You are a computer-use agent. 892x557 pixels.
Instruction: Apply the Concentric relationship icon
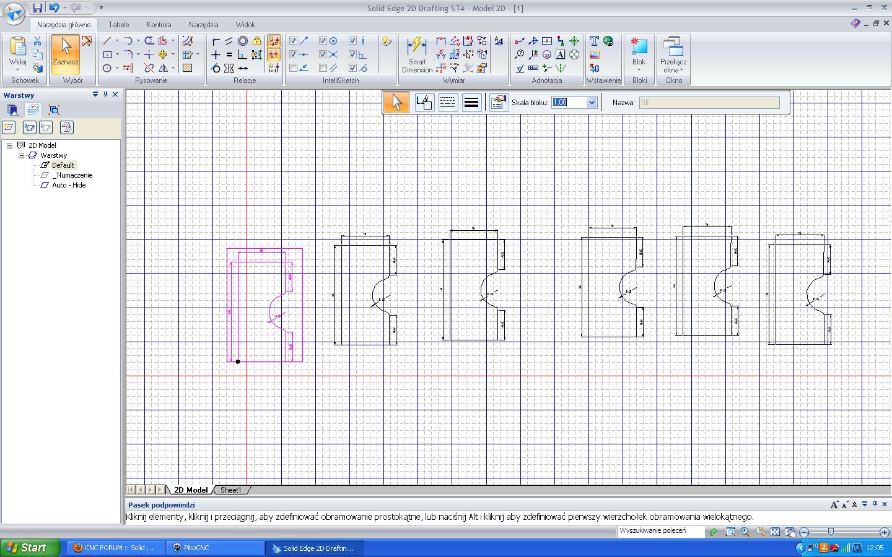point(243,41)
